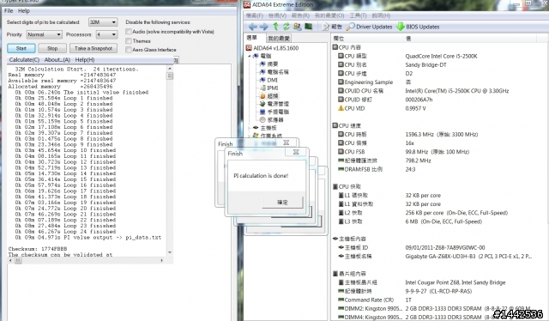The width and height of the screenshot is (549, 321).
Task: Click the CPU 內容 section header icon
Action: tap(335, 47)
